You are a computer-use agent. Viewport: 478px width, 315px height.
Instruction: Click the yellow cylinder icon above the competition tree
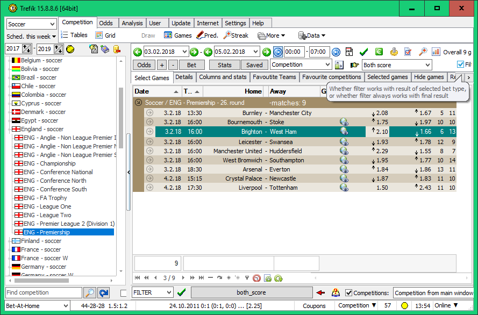tap(117, 49)
